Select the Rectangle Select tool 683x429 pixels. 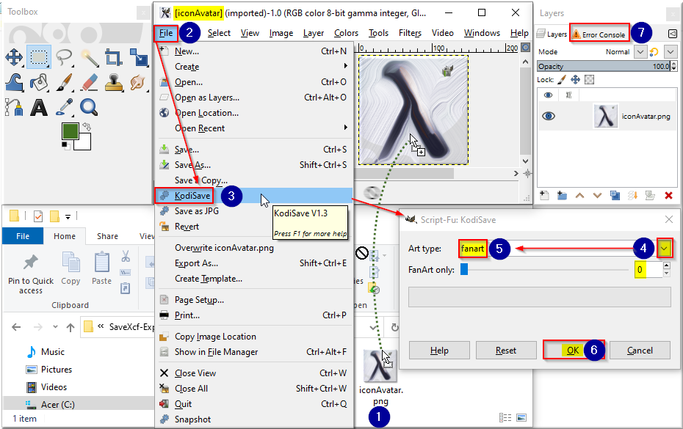tap(39, 57)
